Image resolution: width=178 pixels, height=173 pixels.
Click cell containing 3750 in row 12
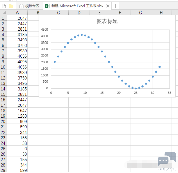pos(17,78)
